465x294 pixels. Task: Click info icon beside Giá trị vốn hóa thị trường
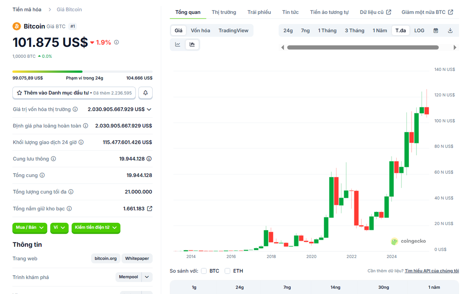click(75, 109)
